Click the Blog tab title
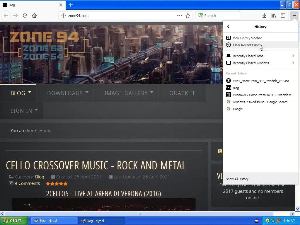This screenshot has height=225, width=300. tap(12, 5)
